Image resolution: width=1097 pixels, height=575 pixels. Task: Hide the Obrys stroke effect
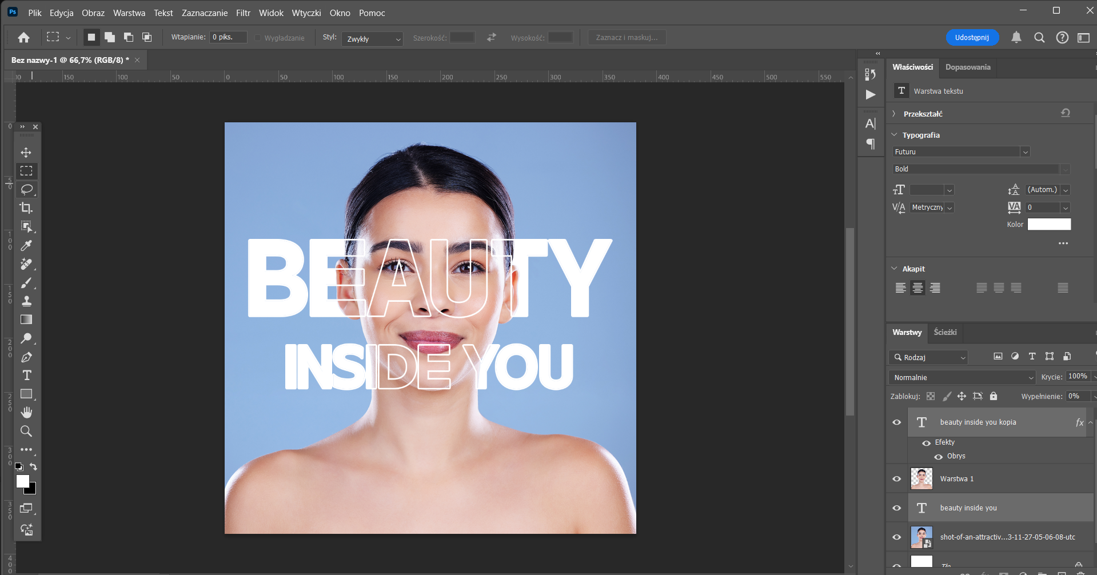tap(938, 456)
